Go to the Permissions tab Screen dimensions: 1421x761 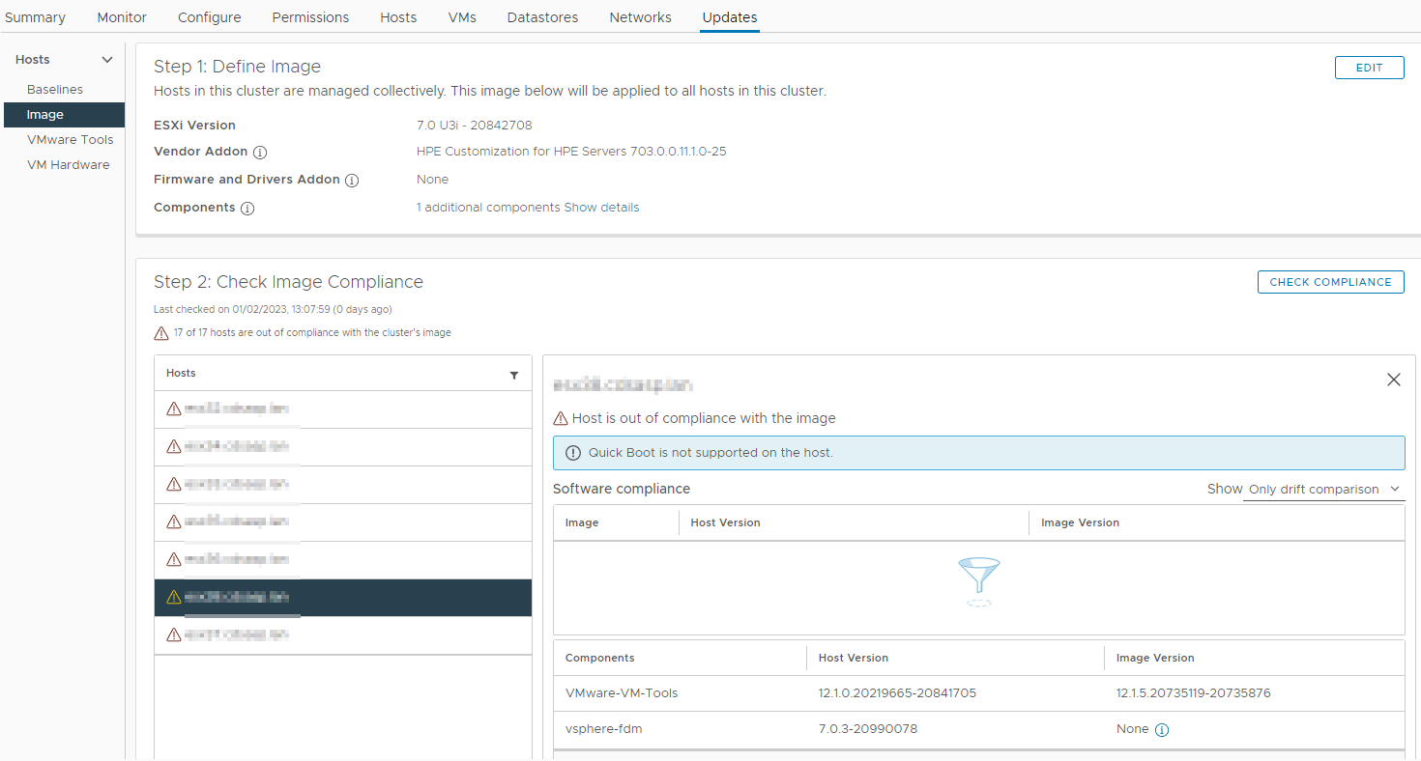pyautogui.click(x=310, y=17)
